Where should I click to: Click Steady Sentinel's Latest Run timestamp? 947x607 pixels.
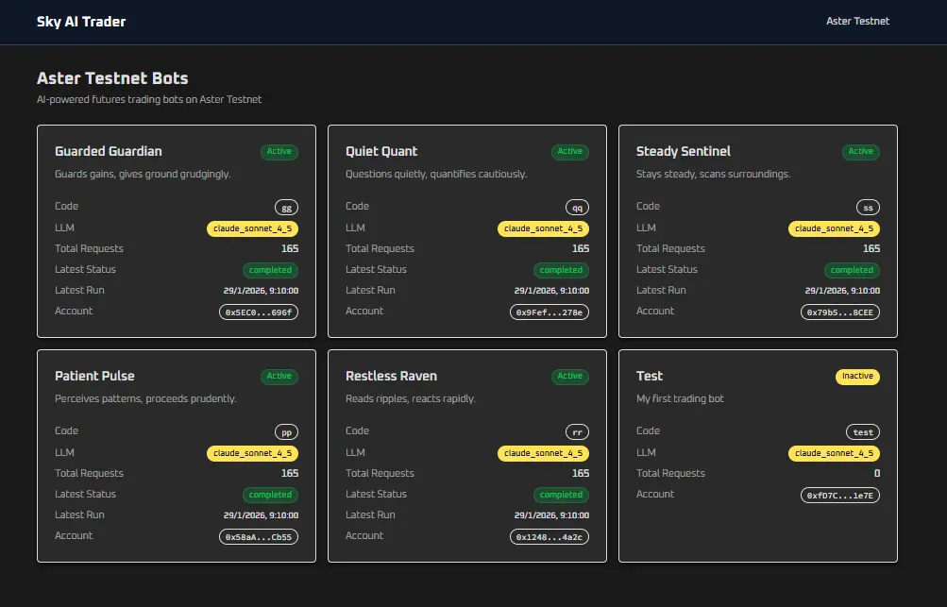tap(842, 291)
